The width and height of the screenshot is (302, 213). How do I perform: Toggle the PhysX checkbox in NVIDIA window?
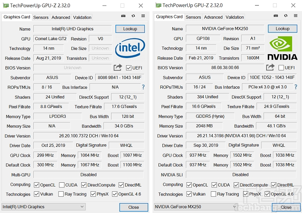coord(246,194)
